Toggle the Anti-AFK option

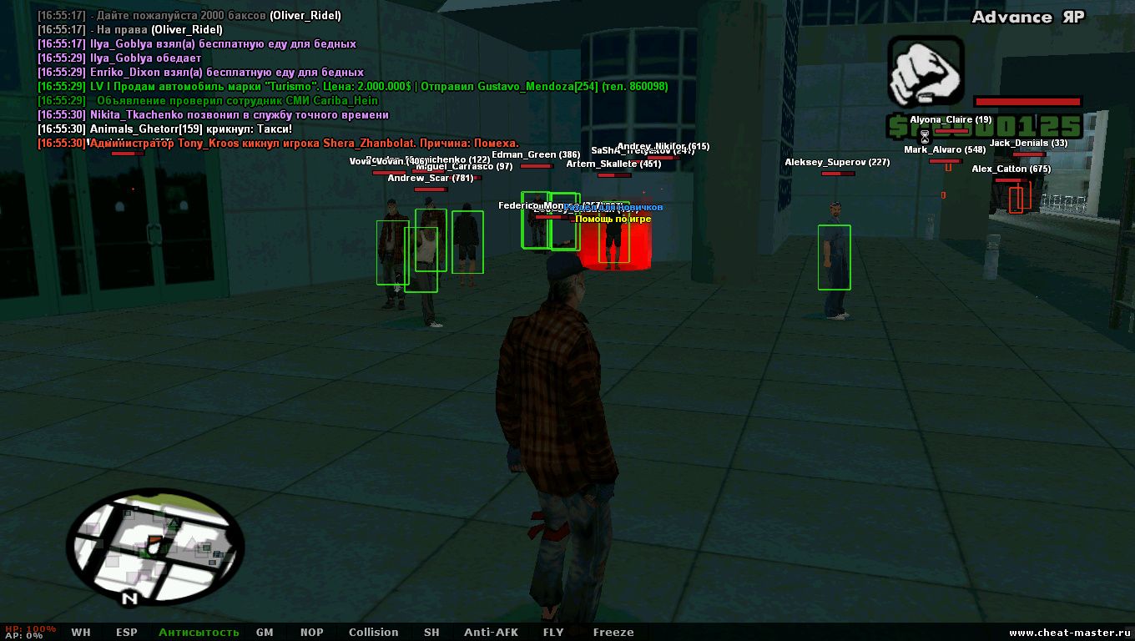(491, 633)
